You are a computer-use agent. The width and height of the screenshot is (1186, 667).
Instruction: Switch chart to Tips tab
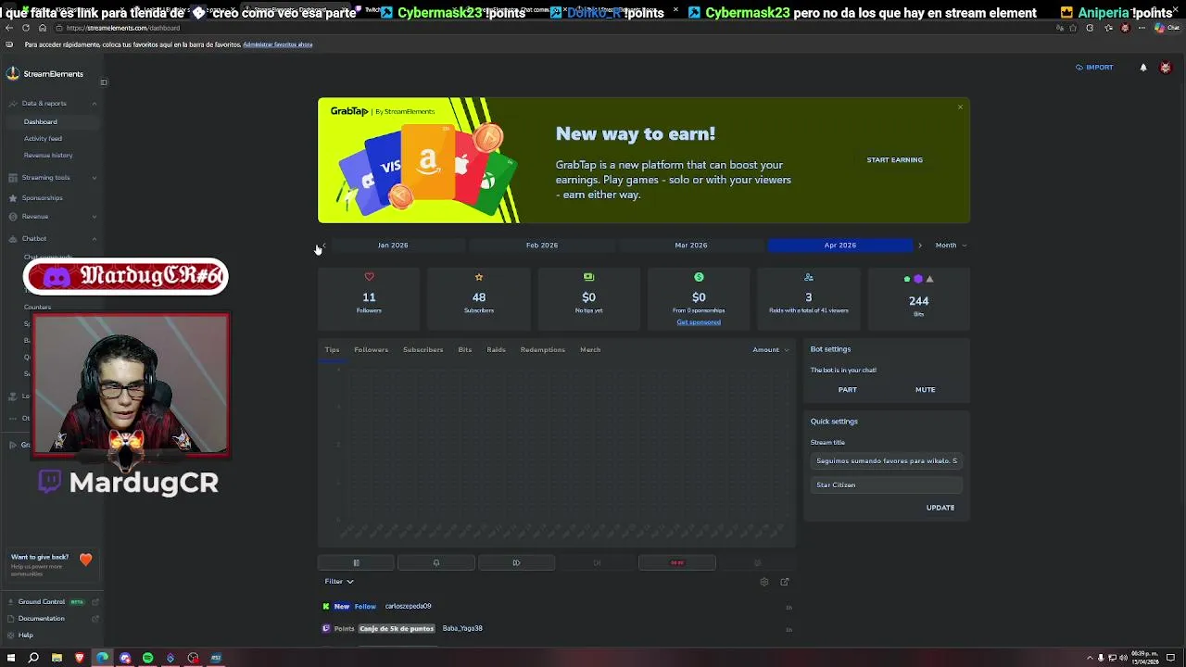pyautogui.click(x=332, y=350)
